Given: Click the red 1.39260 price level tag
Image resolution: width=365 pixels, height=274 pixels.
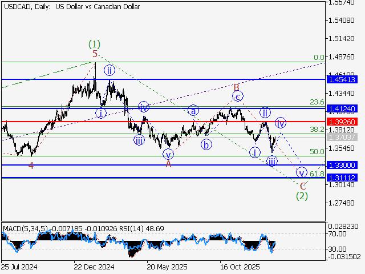Looking at the screenshot, I should click(x=342, y=122).
